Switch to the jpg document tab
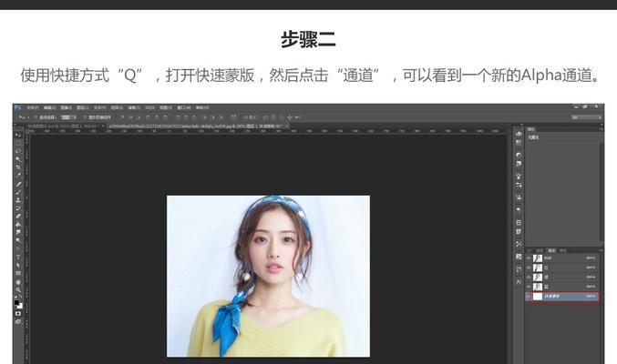This screenshot has width=617, height=364. point(198,126)
